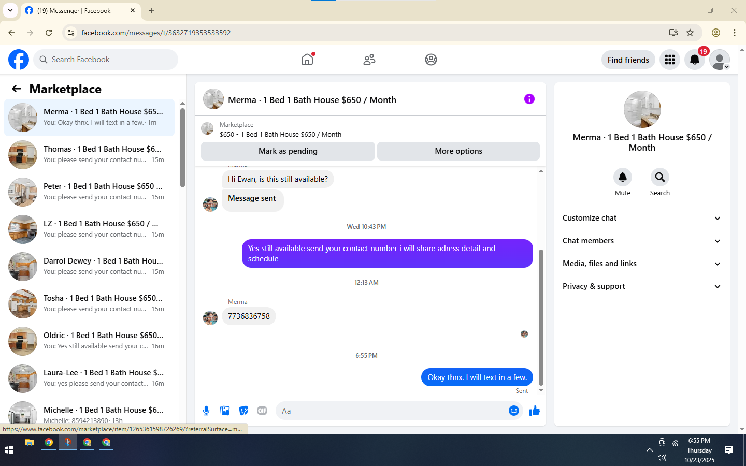Viewport: 746px width, 466px height.
Task: Open the Laura-Lee conversation
Action: tap(89, 378)
